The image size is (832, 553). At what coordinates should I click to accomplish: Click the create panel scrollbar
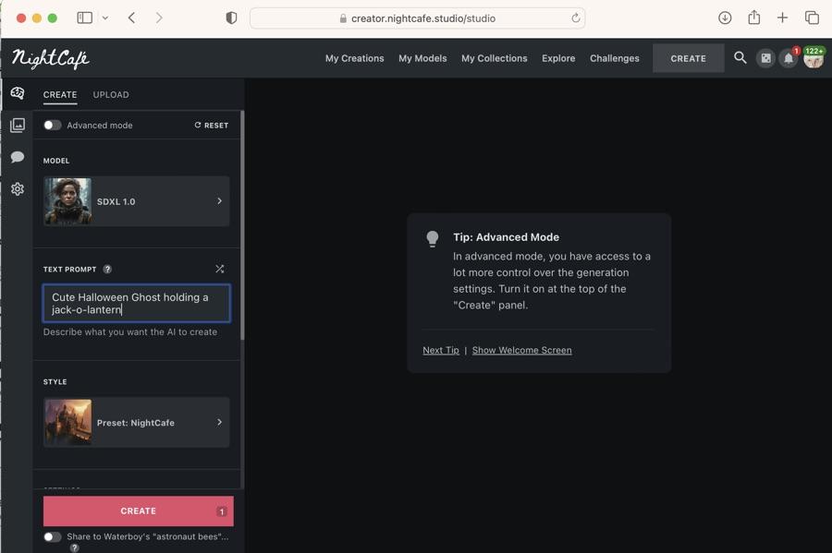click(242, 225)
